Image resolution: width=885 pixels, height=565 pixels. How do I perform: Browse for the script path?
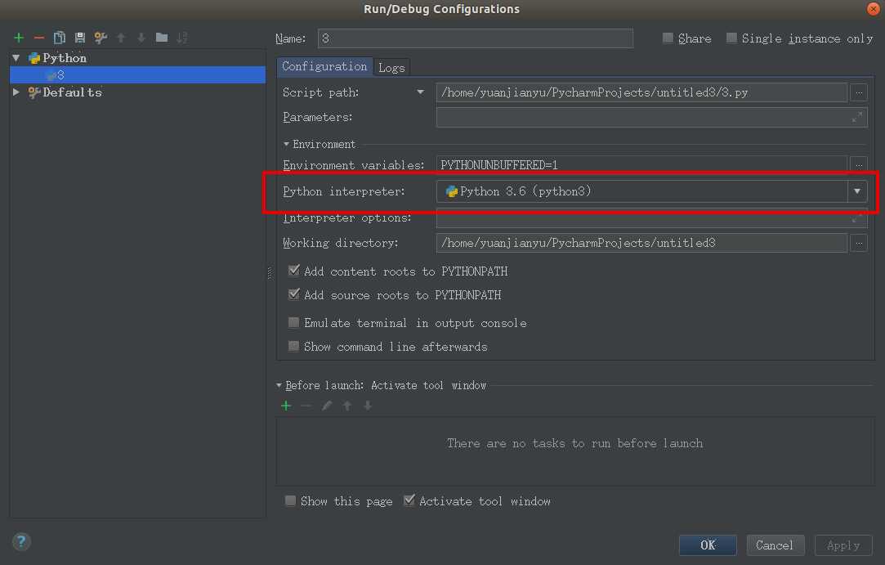point(858,92)
